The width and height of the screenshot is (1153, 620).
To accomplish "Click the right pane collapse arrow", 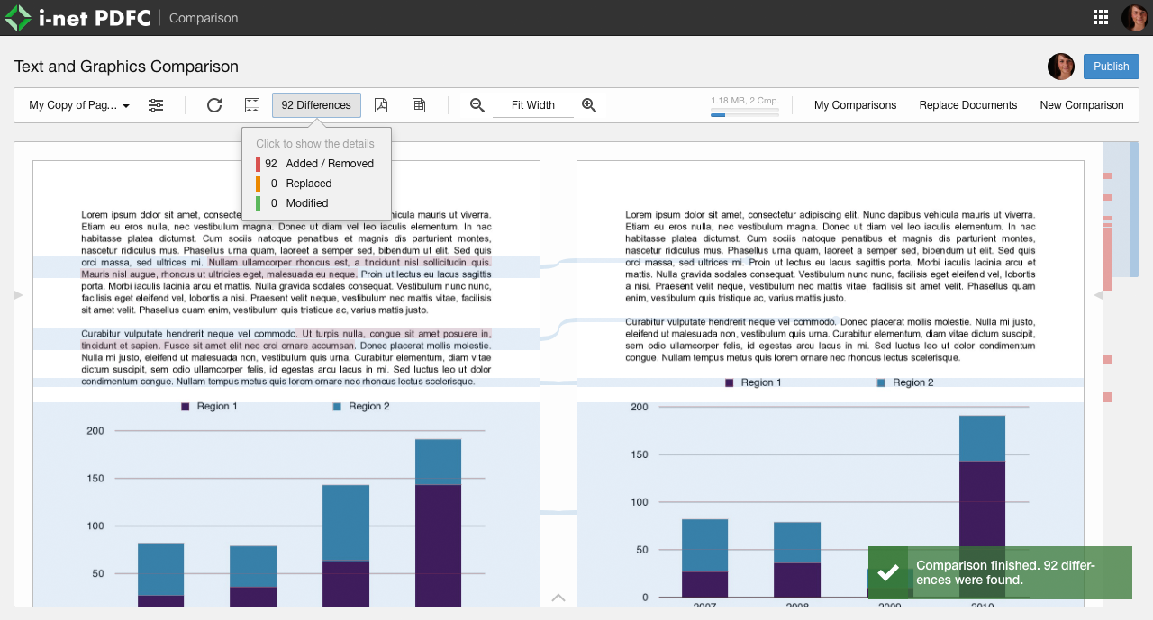I will 1098,295.
